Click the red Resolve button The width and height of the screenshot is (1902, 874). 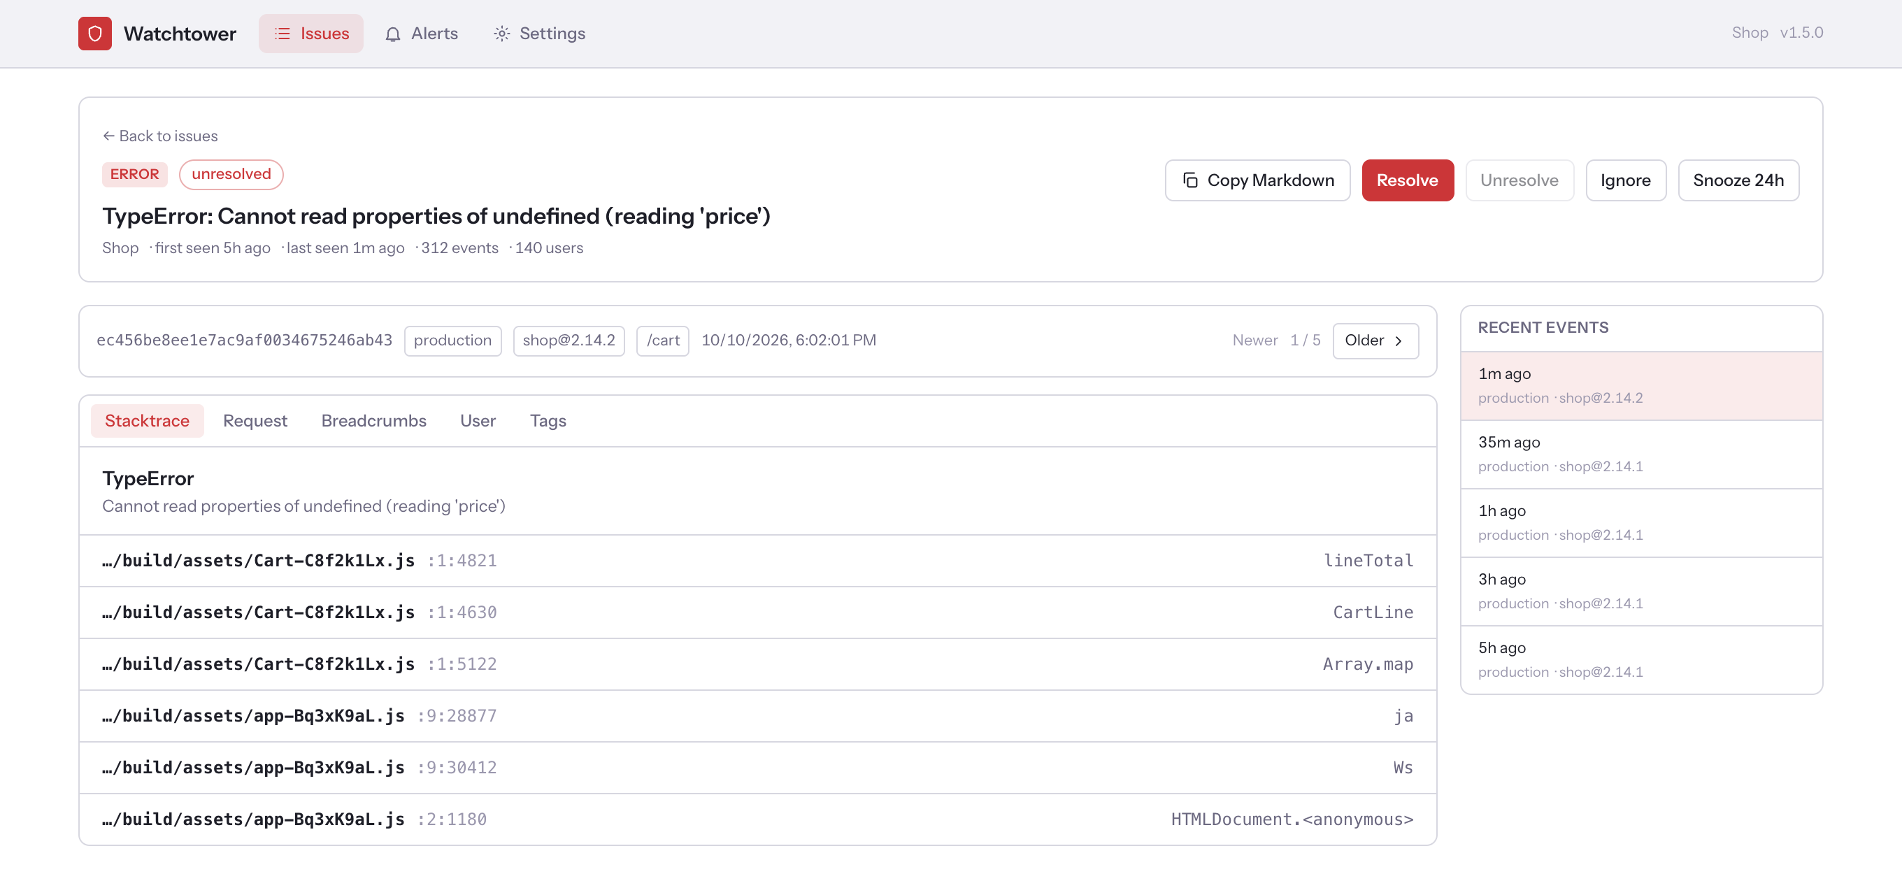point(1408,180)
